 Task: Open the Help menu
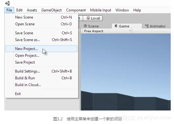[x=137, y=10]
